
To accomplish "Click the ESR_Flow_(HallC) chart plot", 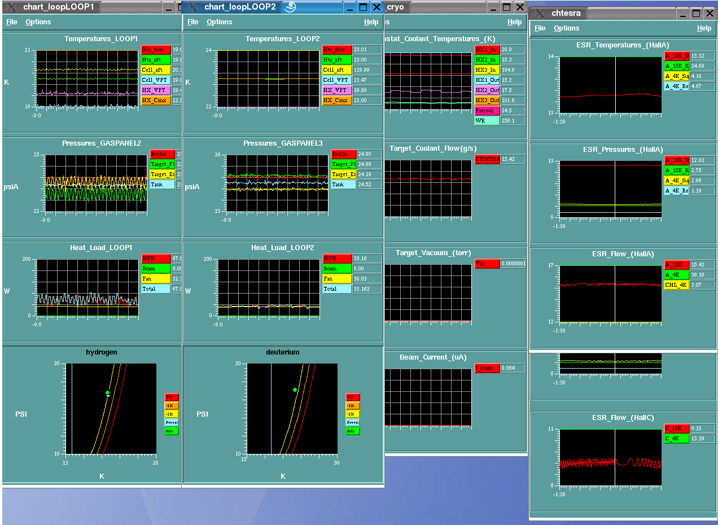I will click(x=610, y=457).
